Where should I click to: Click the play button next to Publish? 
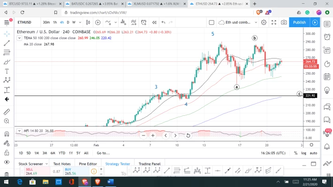315,22
